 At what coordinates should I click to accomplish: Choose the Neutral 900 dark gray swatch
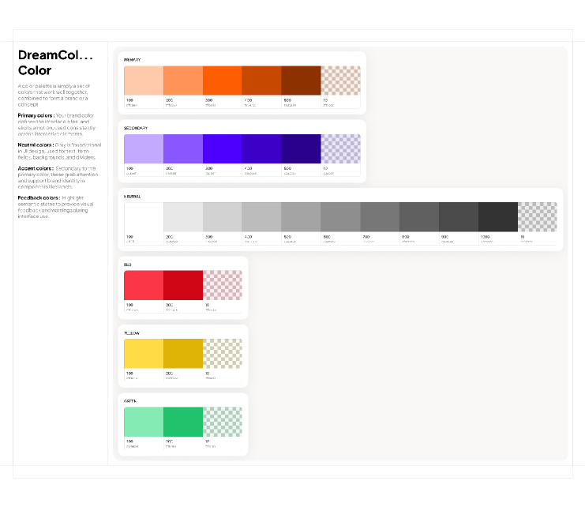coord(459,217)
